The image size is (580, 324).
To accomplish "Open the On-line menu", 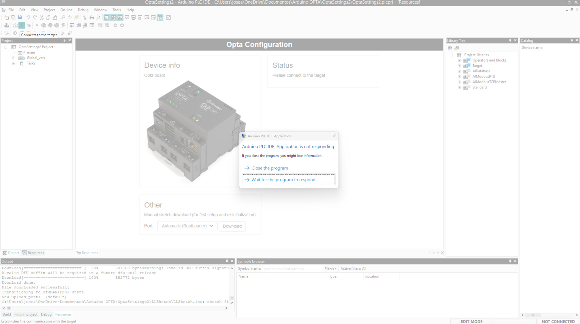I will (x=66, y=10).
